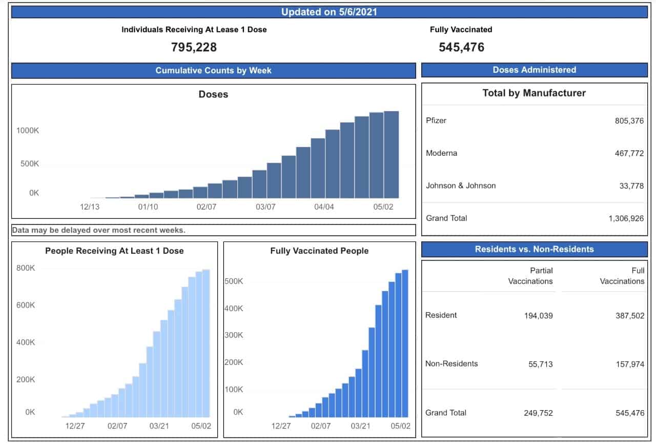Click the Full Vaccinations column header

coord(622,276)
